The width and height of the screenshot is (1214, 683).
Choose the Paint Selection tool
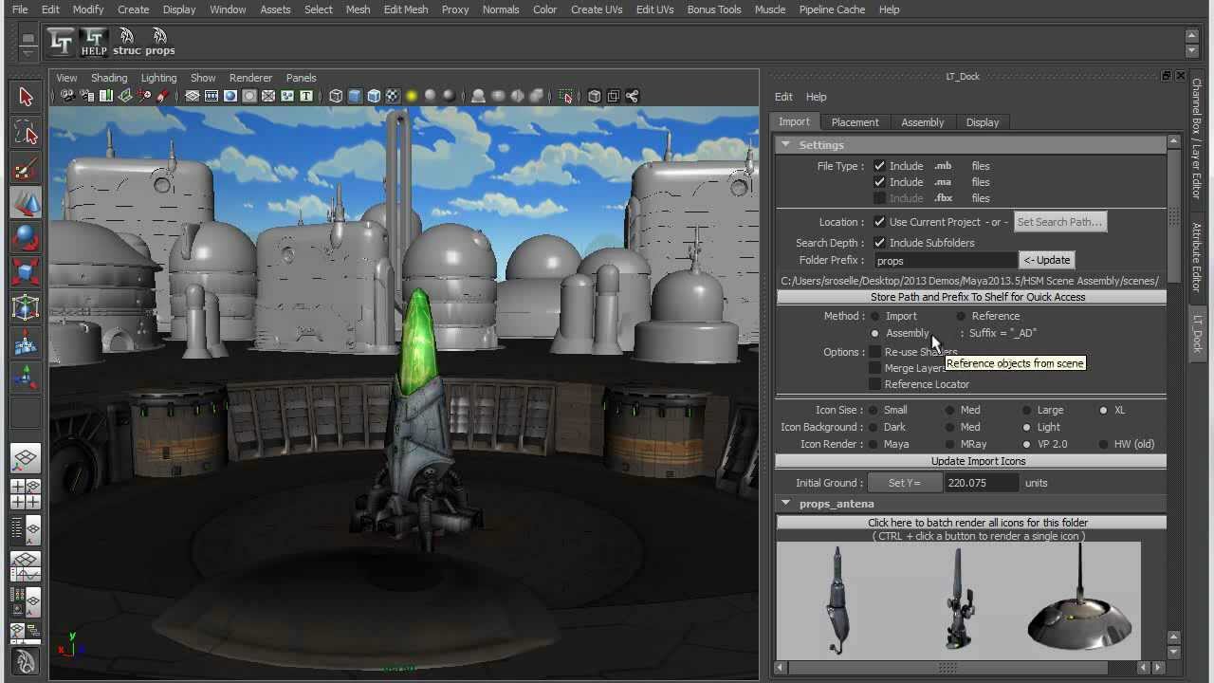click(x=26, y=168)
